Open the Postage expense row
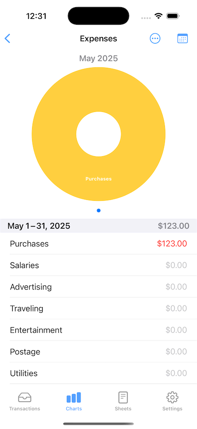This screenshot has width=197, height=429. tap(98, 351)
